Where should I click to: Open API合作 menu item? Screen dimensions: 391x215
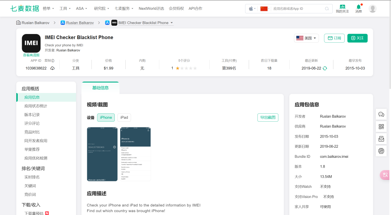195,8
